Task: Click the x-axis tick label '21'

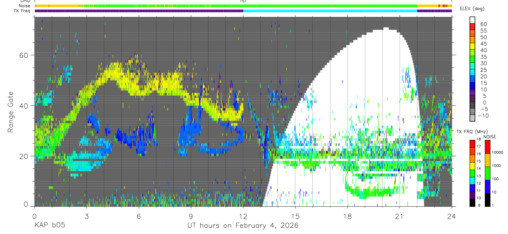Action: (400, 216)
